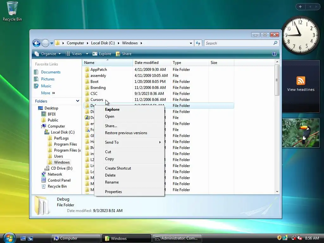This screenshot has height=243, width=324.
Task: Choose Share... in context menu
Action: [129, 126]
